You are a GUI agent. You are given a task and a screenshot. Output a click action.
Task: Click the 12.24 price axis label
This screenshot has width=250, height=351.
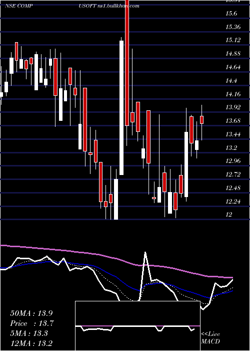tap(233, 201)
